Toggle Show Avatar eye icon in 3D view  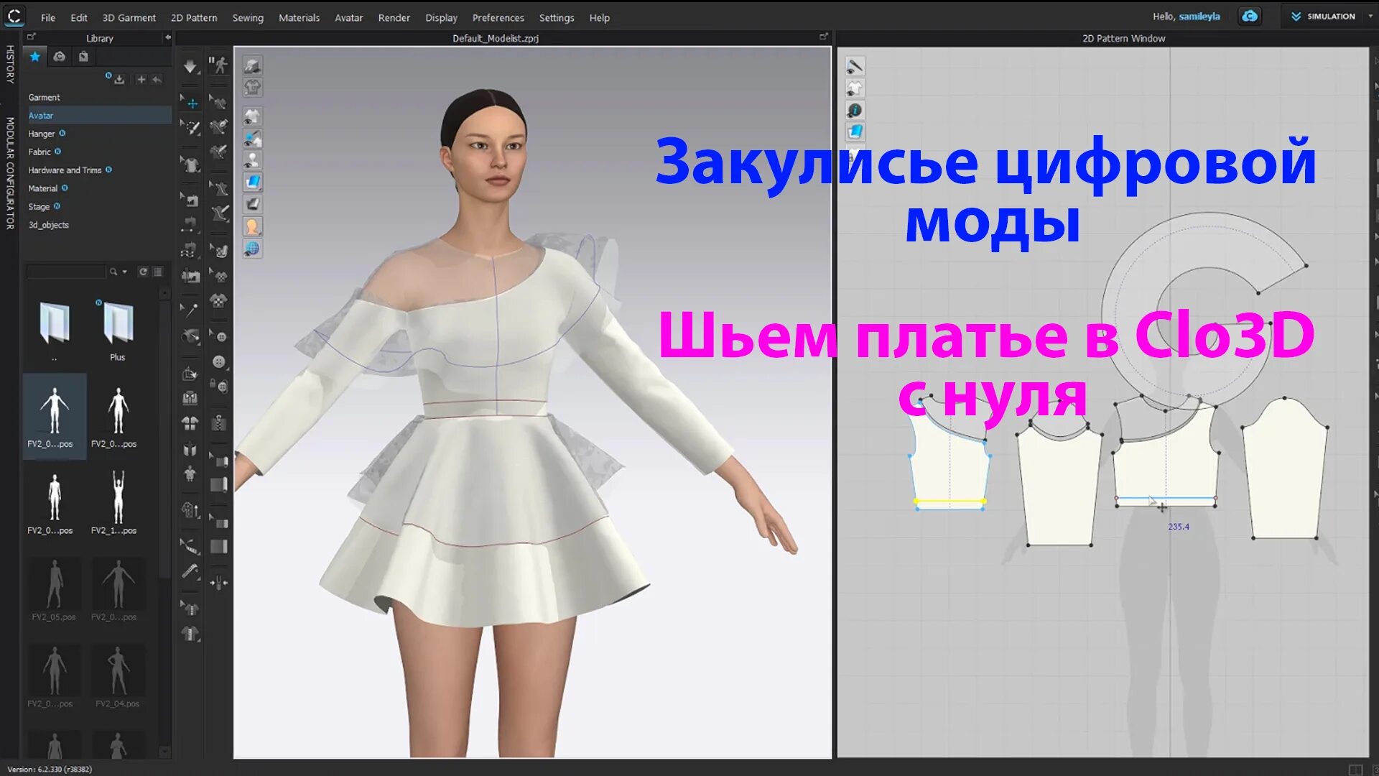pos(252,160)
